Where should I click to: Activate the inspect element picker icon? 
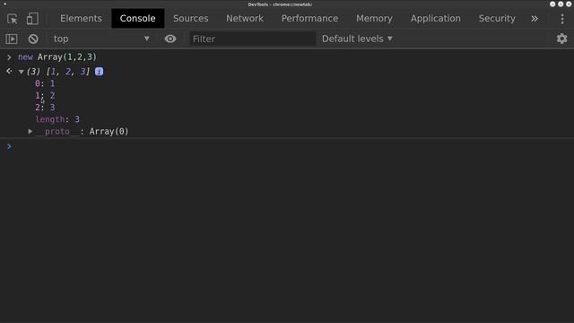coord(13,19)
